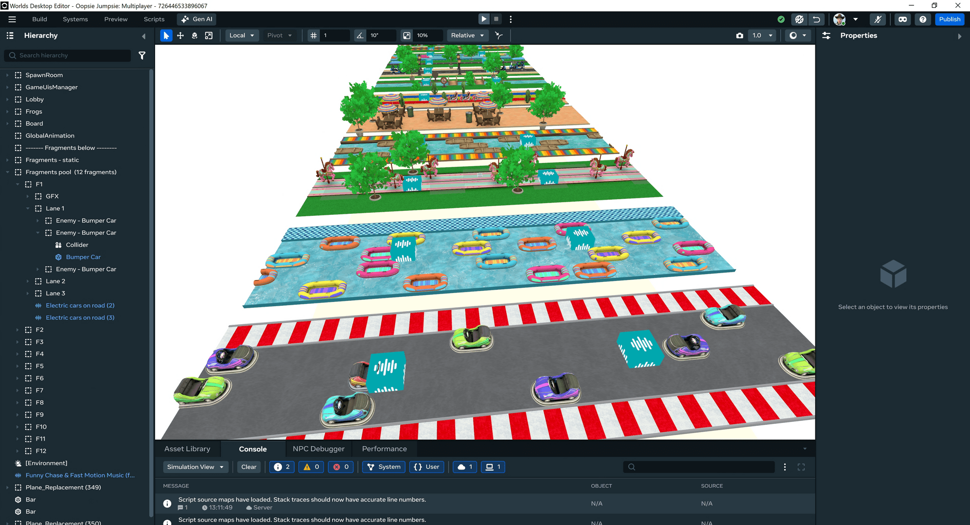Open the Scripts menu
The height and width of the screenshot is (525, 970).
tap(154, 19)
